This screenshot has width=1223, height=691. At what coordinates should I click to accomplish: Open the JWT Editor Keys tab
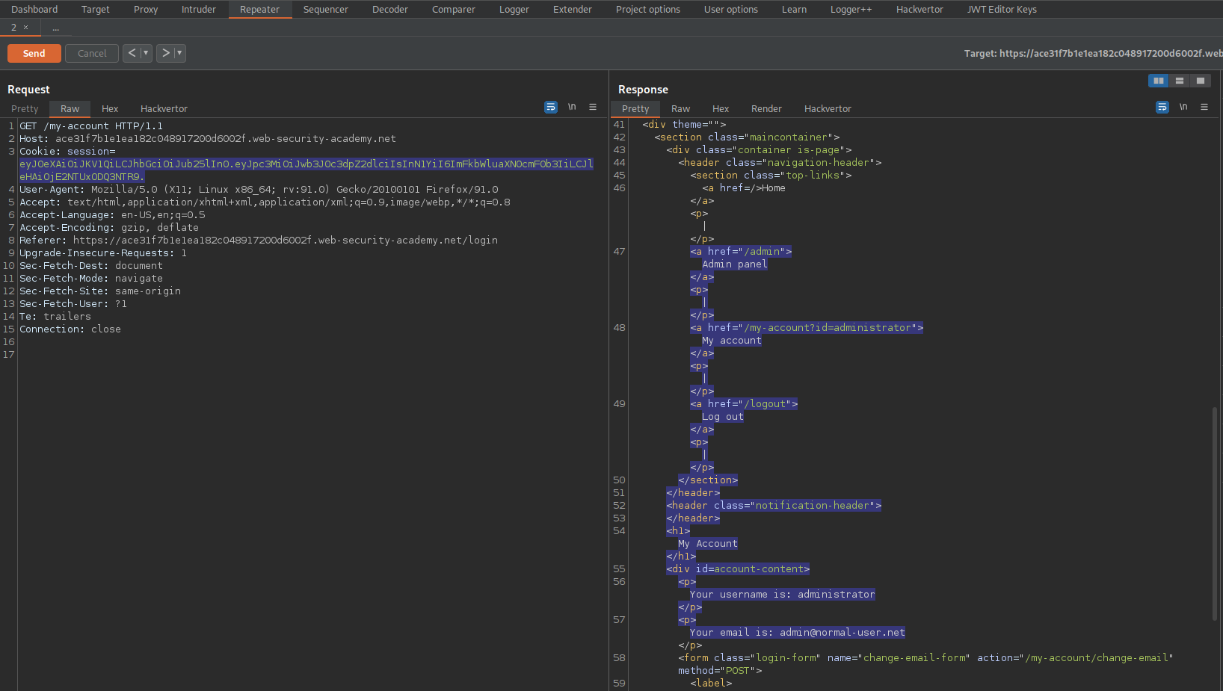[x=1002, y=10]
